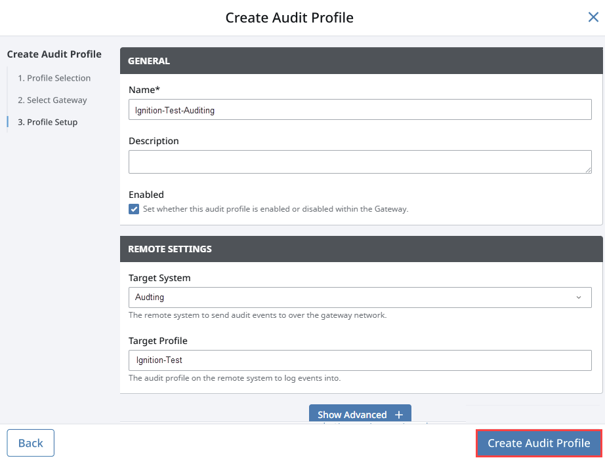Viewport: 605px width, 460px height.
Task: Click the Target Profile input field
Action: point(360,360)
